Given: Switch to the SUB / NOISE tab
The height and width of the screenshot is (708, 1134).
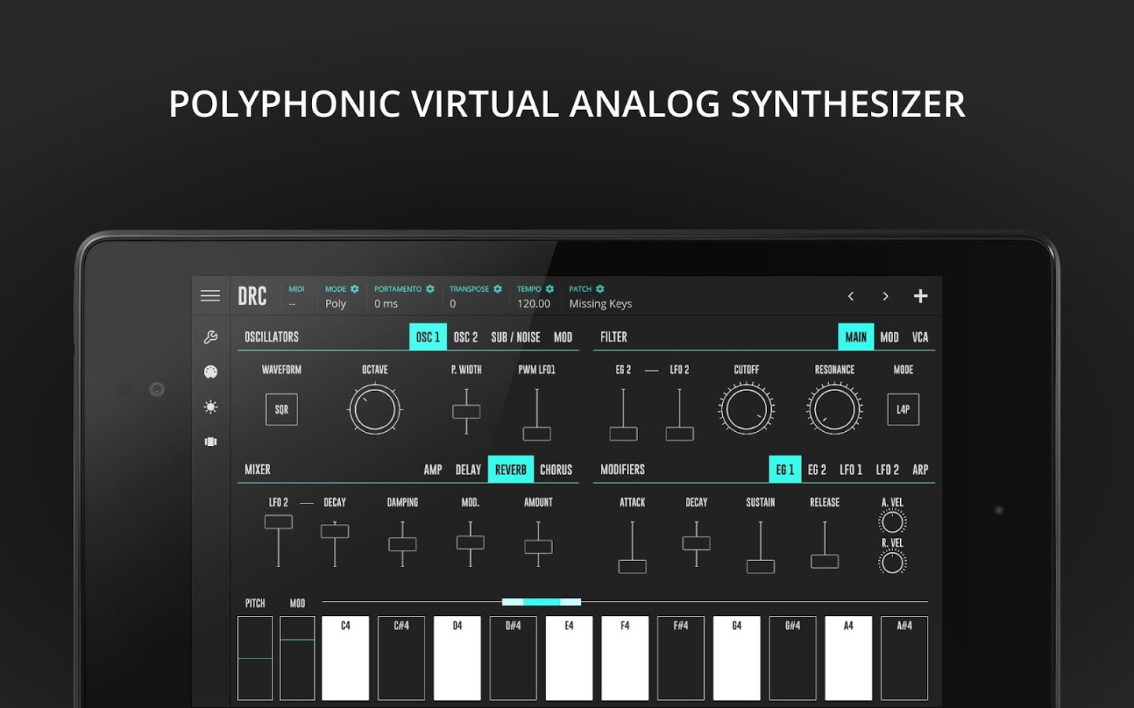Looking at the screenshot, I should (516, 337).
